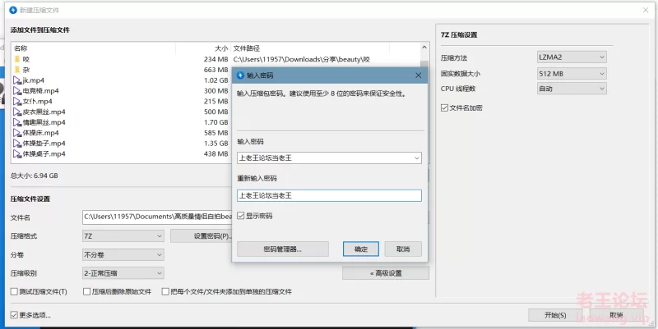Open the 压缩级别 2-正常压缩 dropdown
Viewport: 658px width, 329px height.
click(x=123, y=273)
